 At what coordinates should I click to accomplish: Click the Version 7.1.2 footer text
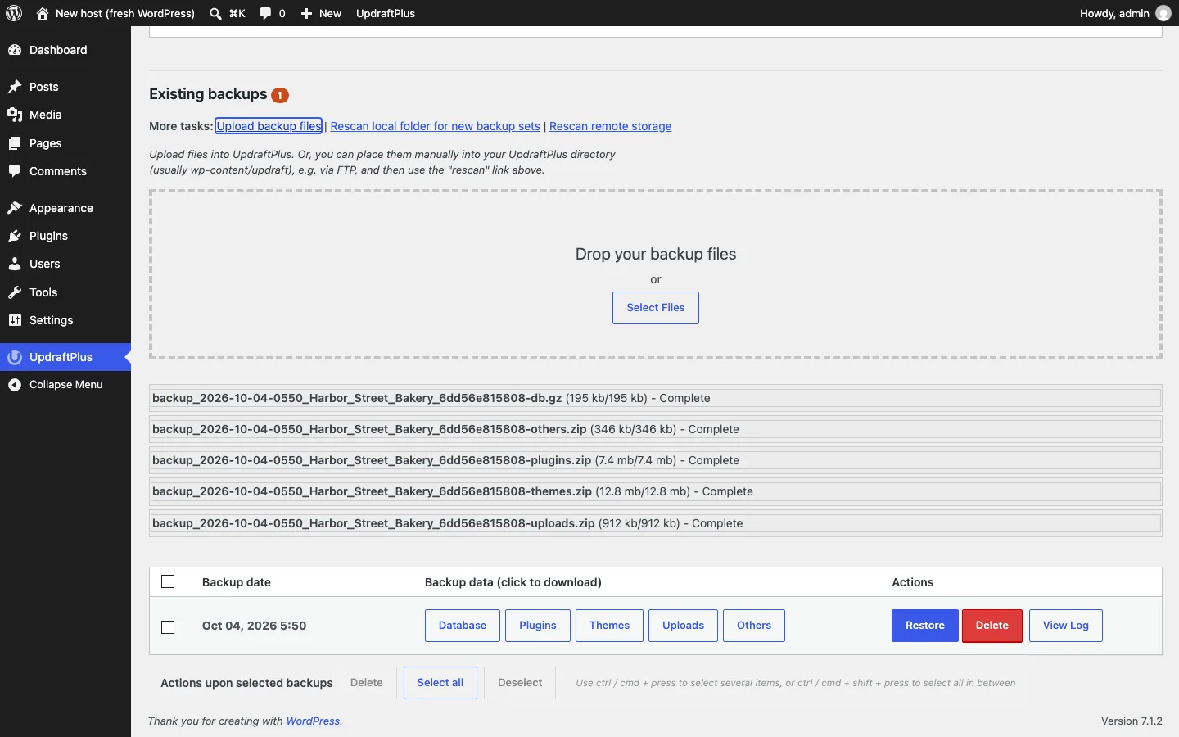1132,721
